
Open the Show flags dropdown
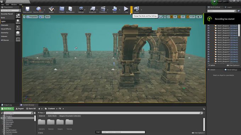[x=47, y=17]
